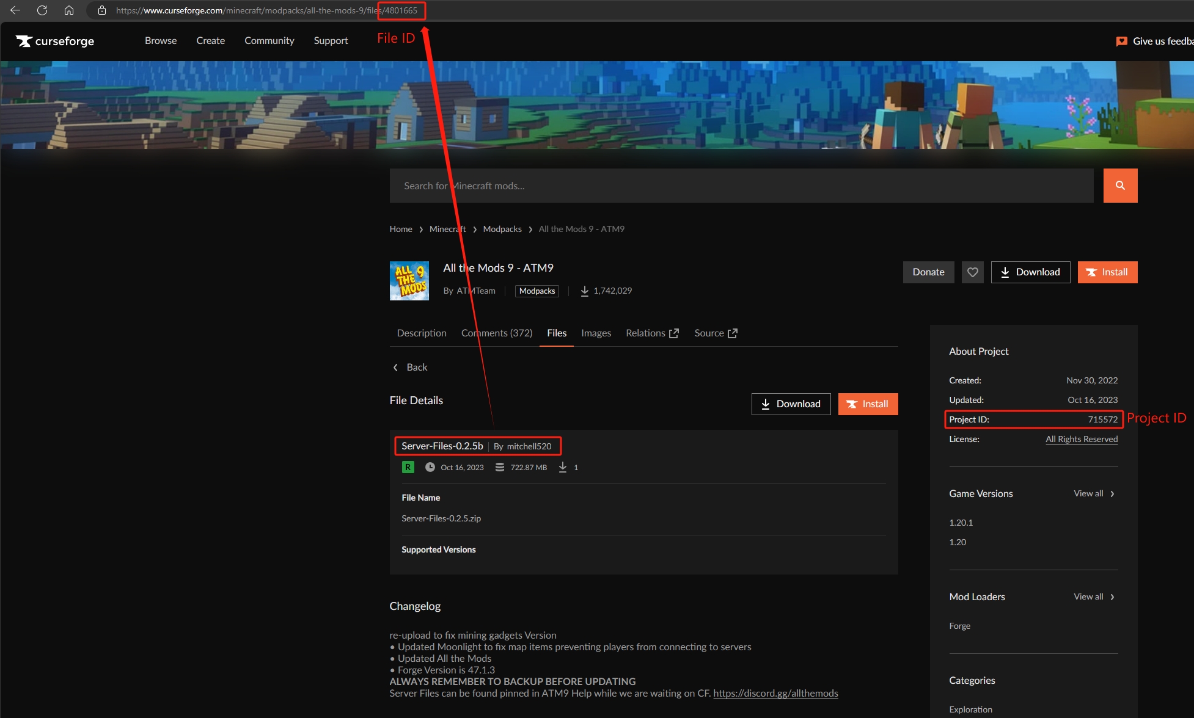
Task: Expand Game Versions View all
Action: pos(1094,493)
